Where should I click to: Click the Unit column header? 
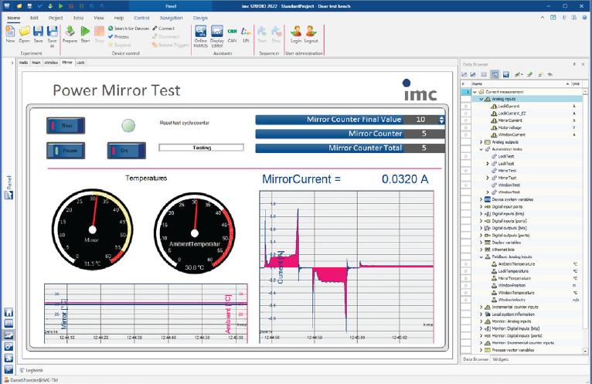pyautogui.click(x=577, y=83)
